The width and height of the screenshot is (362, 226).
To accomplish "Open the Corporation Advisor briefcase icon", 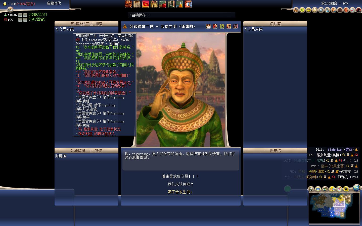I will [340, 10].
